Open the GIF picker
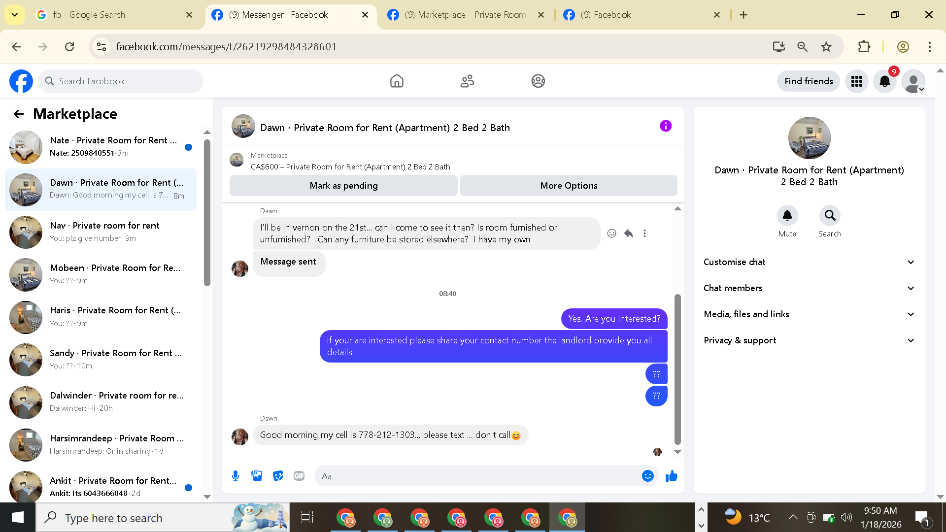The height and width of the screenshot is (532, 946). (299, 476)
